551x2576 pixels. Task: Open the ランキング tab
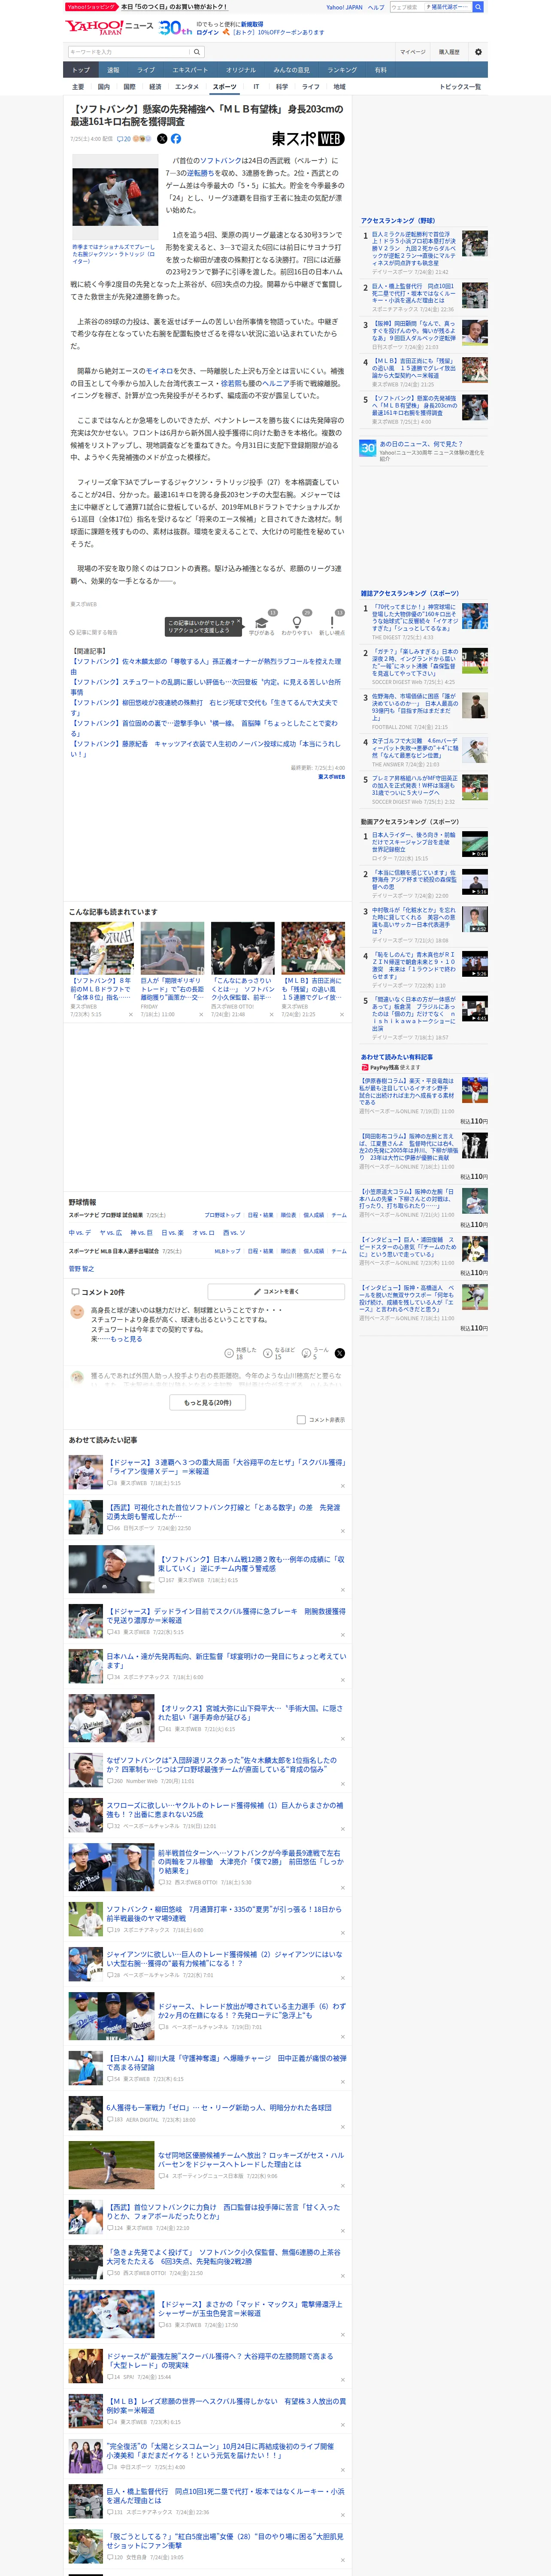(342, 70)
